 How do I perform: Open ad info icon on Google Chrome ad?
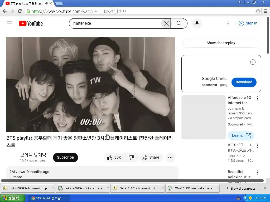click(x=253, y=62)
